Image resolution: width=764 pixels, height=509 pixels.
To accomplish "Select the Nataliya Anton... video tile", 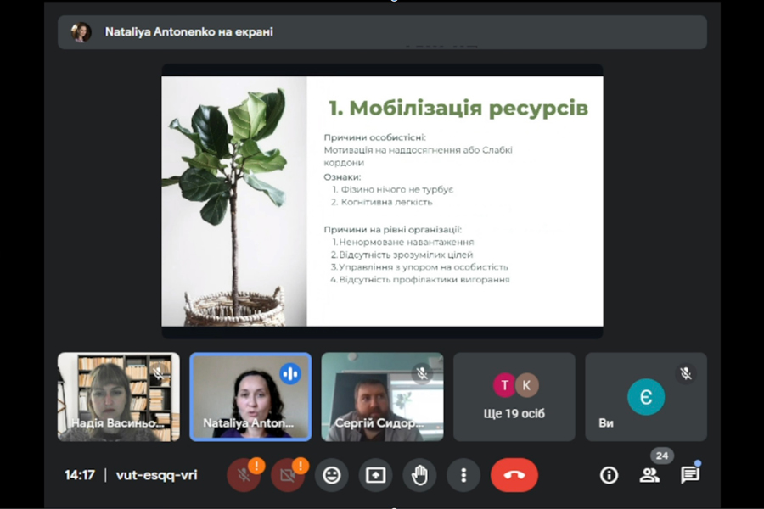I will [x=250, y=397].
